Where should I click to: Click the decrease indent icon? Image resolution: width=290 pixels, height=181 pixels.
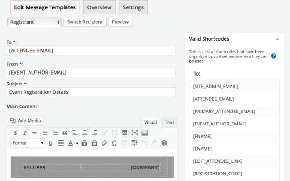(124, 143)
